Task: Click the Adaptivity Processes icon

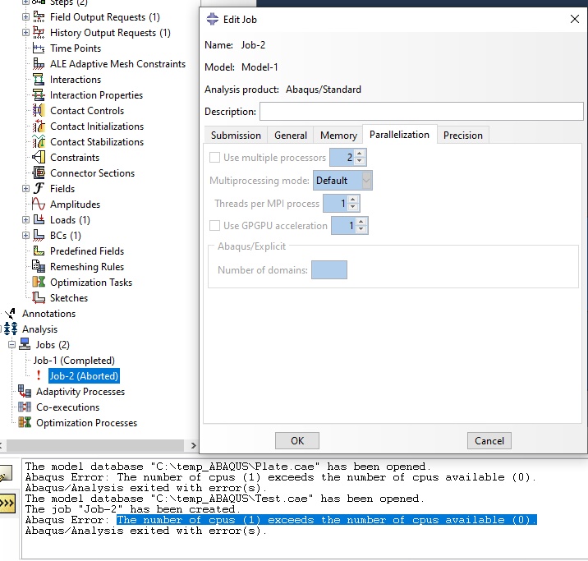Action: 25,392
